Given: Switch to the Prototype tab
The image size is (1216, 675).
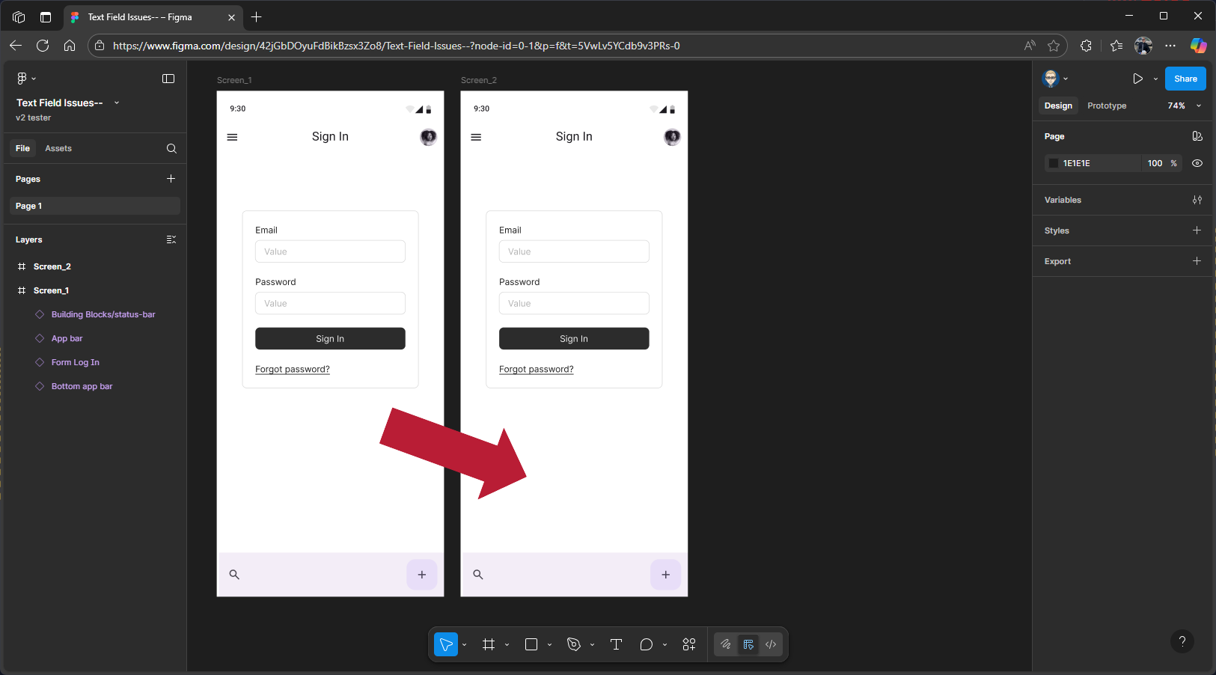Looking at the screenshot, I should (x=1107, y=106).
